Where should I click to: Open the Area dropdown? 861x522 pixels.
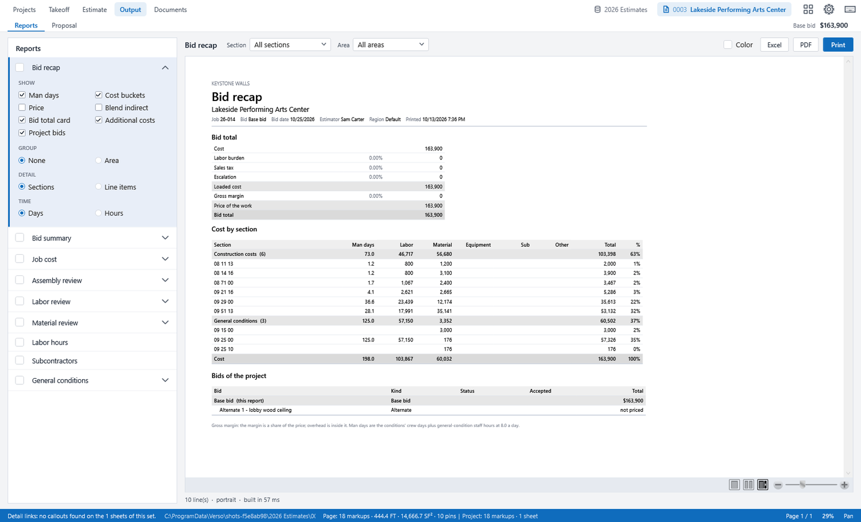[x=390, y=45]
